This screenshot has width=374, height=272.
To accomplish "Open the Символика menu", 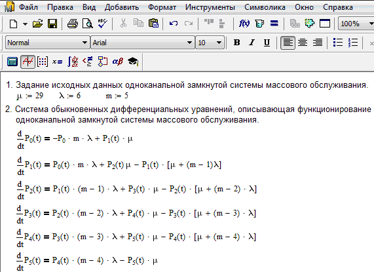I will point(265,7).
